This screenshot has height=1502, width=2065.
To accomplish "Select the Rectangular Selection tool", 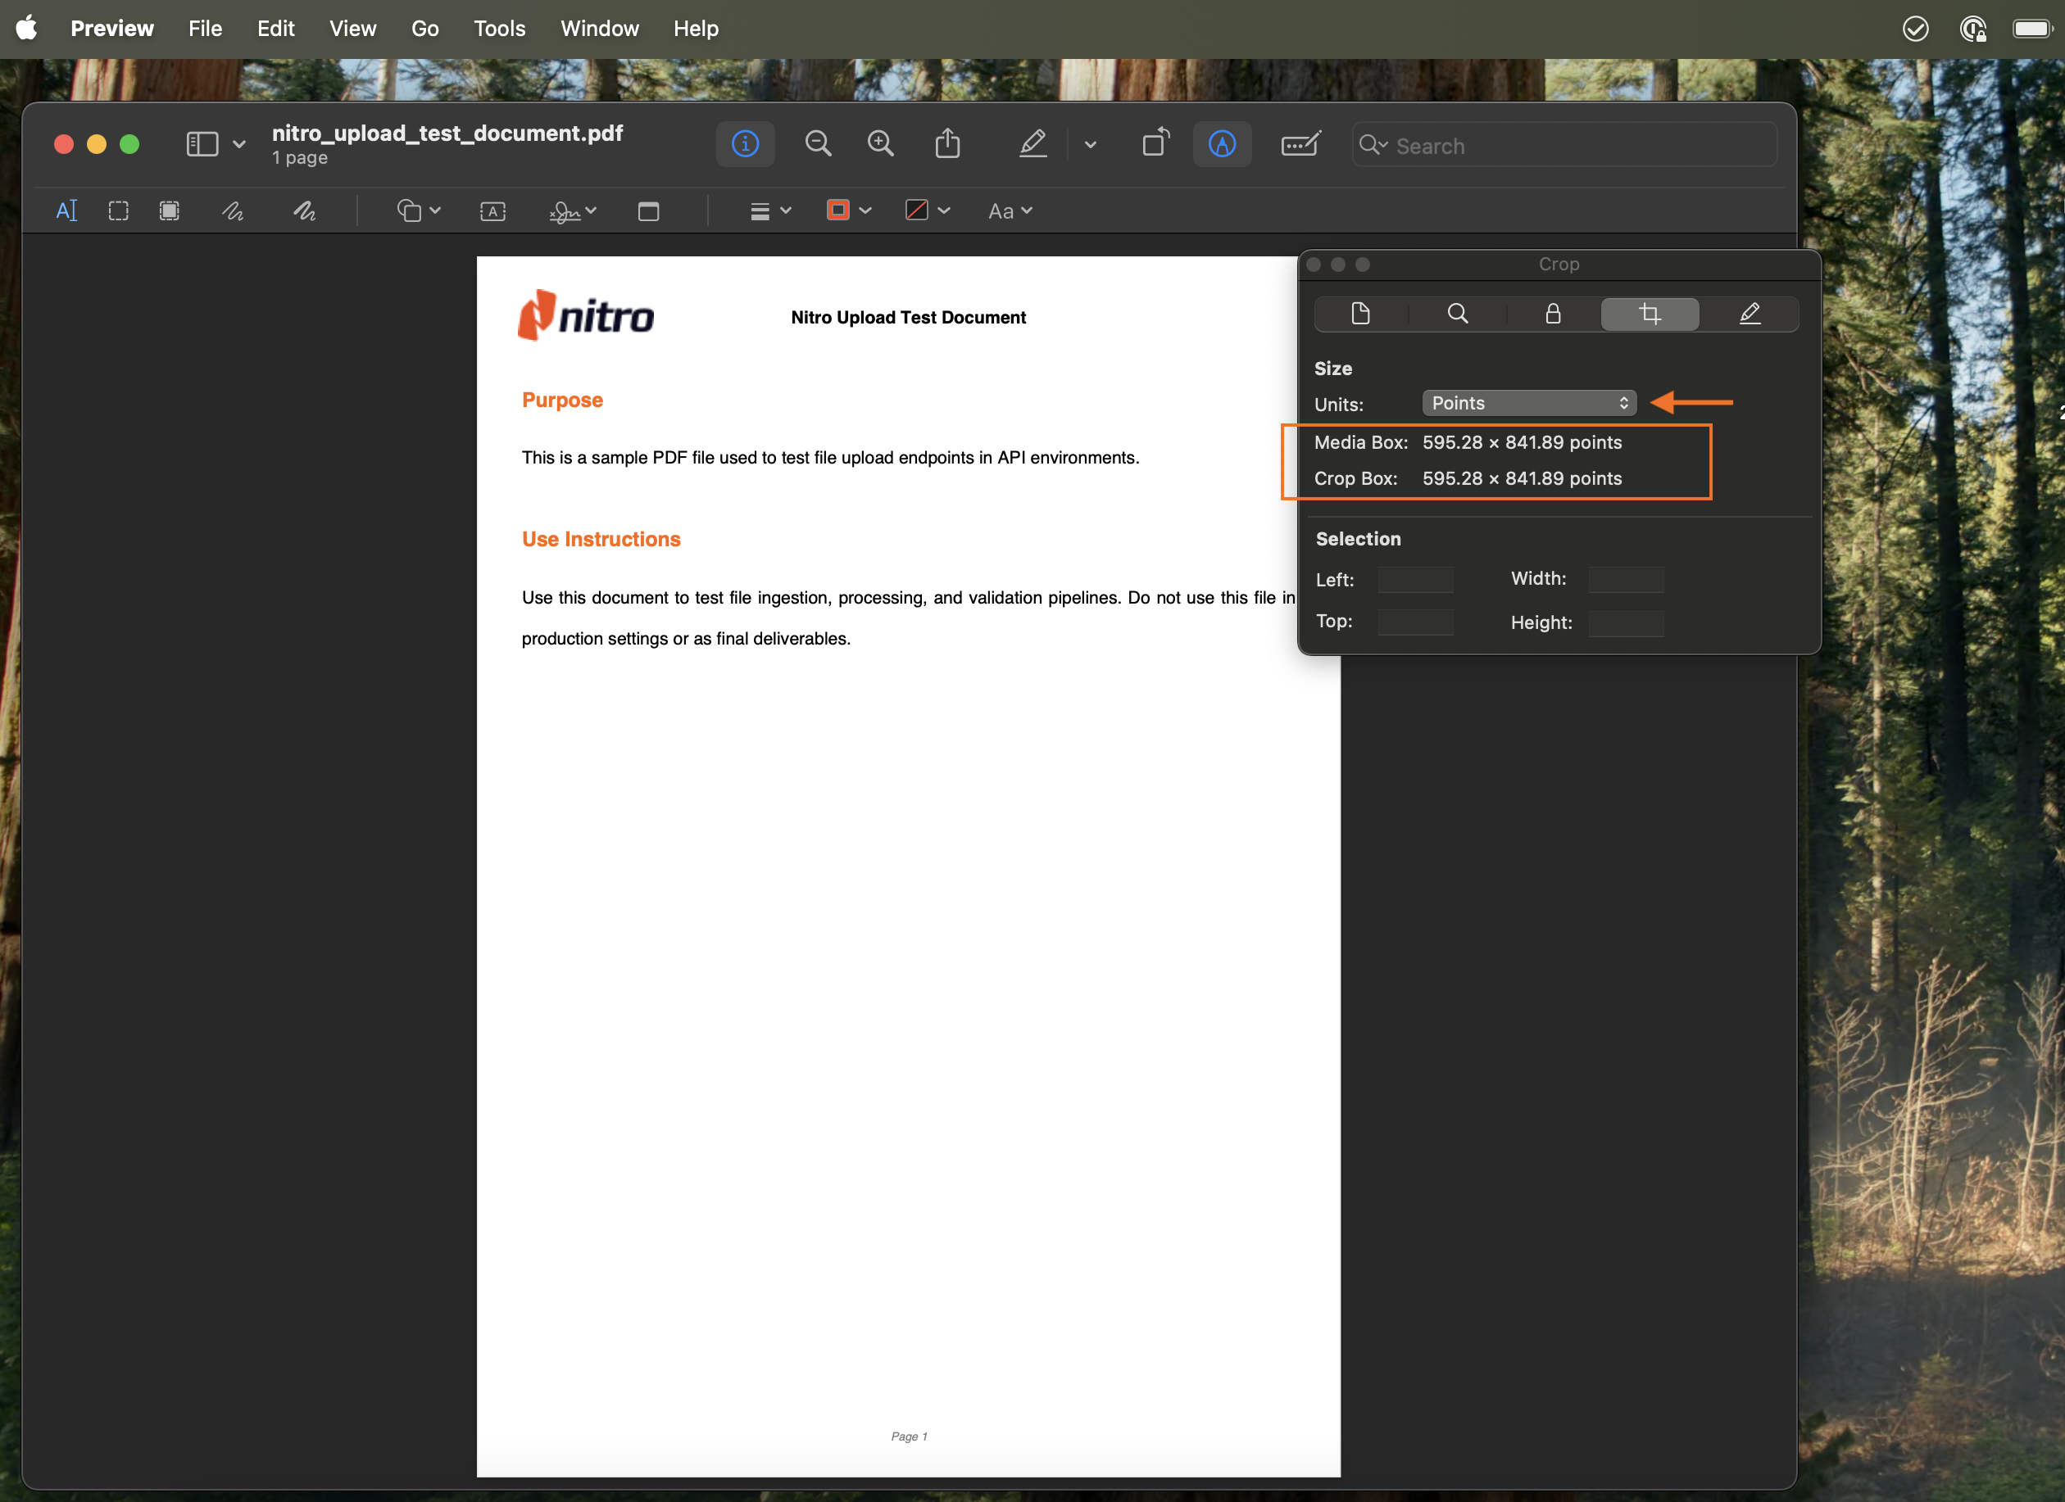I will pos(118,211).
